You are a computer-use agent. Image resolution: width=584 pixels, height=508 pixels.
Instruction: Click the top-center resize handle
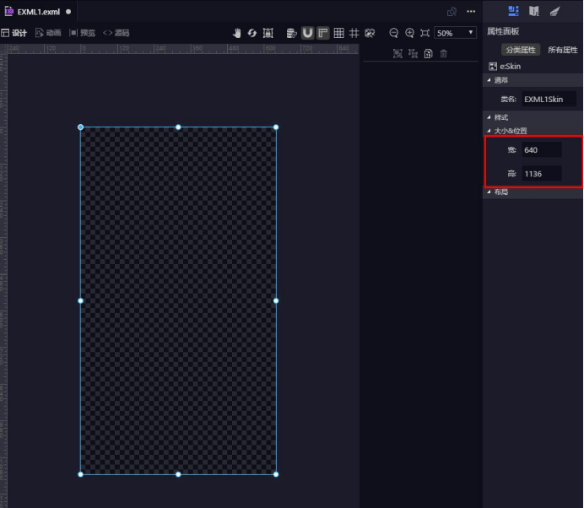[178, 127]
